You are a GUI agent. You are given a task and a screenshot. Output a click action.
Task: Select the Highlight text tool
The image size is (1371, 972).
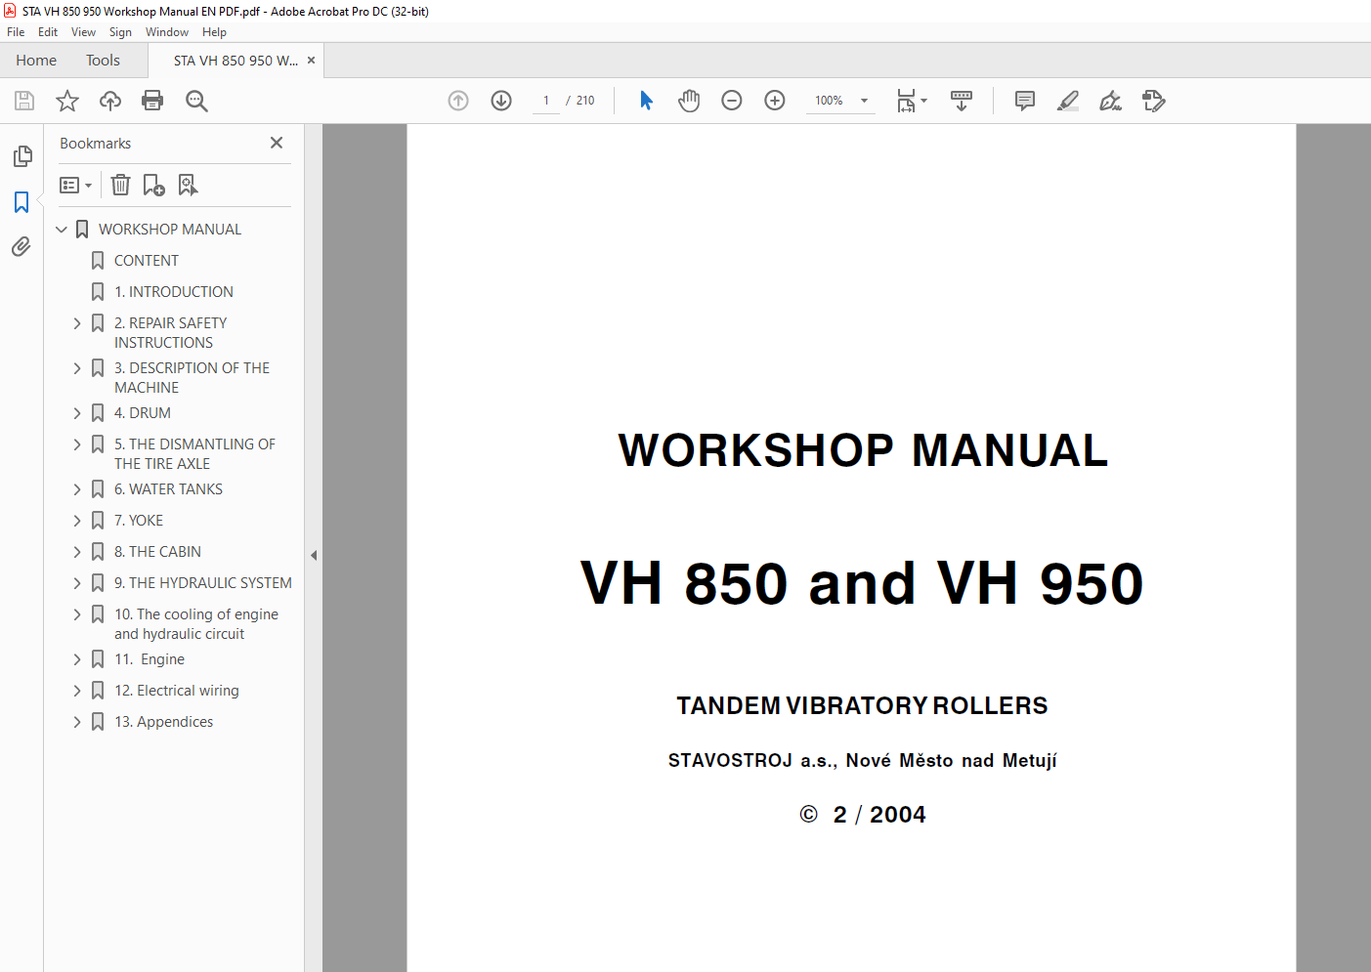tap(1068, 101)
